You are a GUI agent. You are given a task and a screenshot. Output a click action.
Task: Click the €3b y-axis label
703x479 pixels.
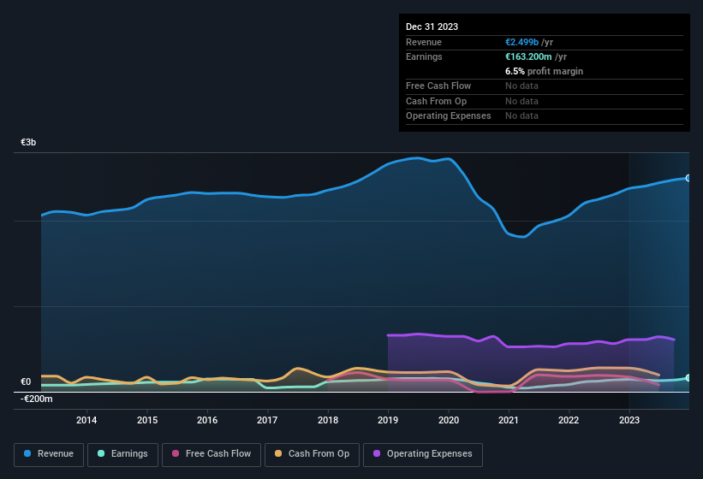pos(28,142)
